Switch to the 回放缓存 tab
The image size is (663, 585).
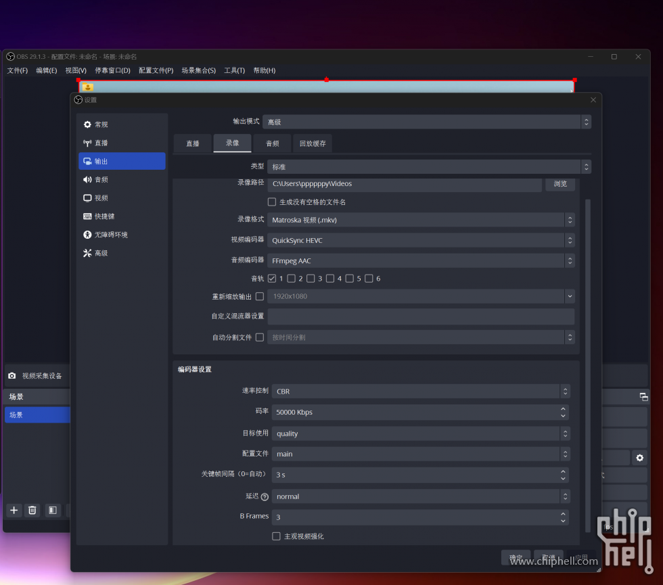point(313,143)
